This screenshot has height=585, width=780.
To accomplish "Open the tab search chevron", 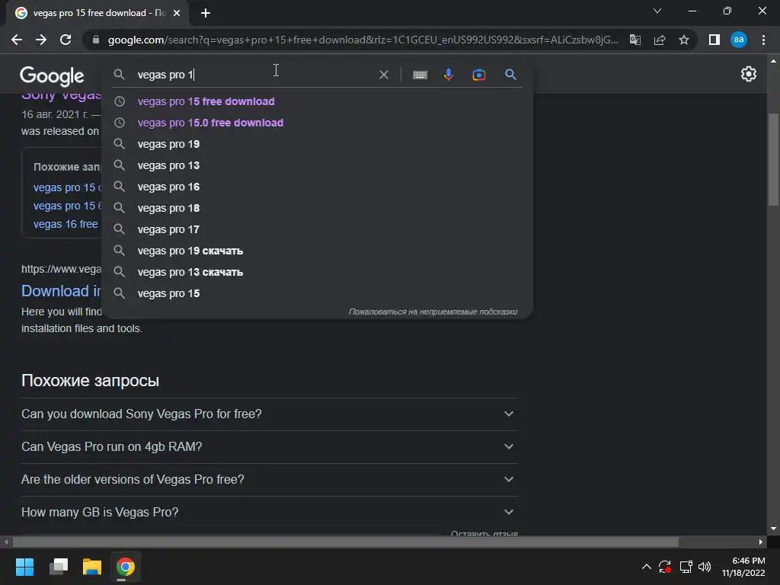I will coord(657,11).
